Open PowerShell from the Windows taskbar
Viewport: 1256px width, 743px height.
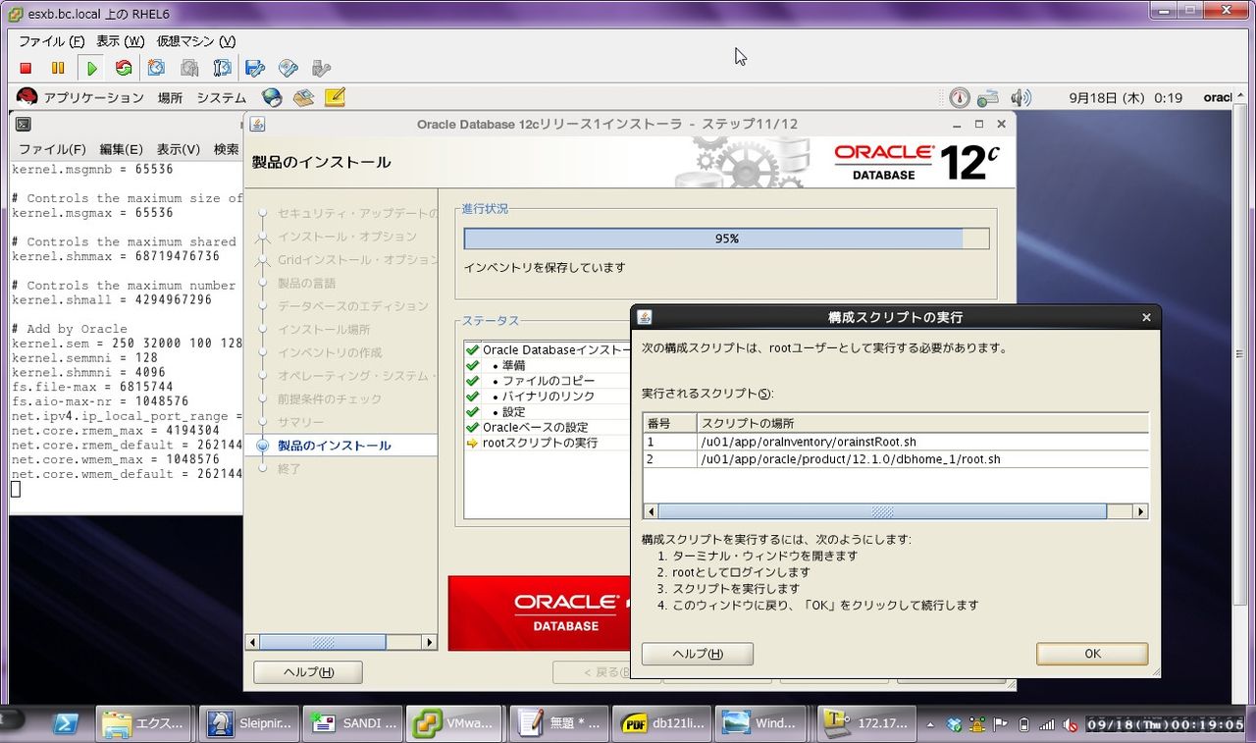click(x=66, y=724)
